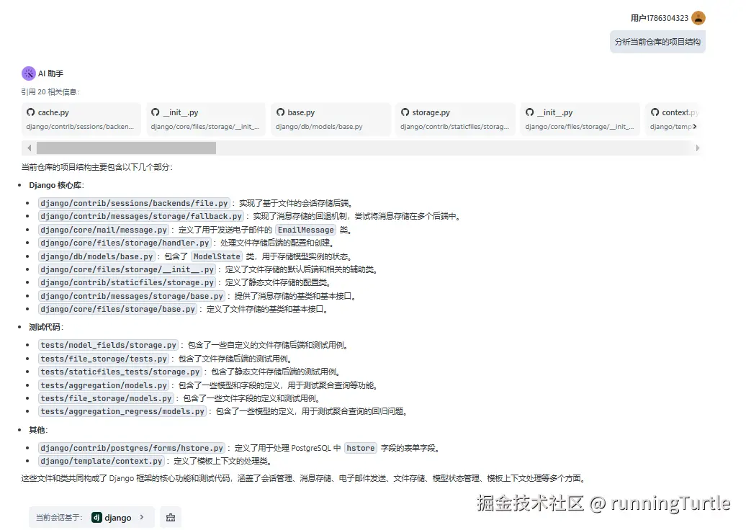Viewport: 746px width, 530px height.
Task: Click the Django 核心库 heading
Action: click(55, 185)
